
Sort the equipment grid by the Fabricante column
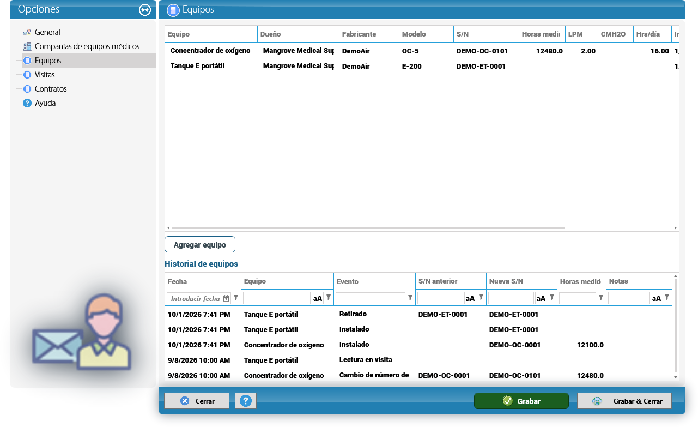click(369, 34)
